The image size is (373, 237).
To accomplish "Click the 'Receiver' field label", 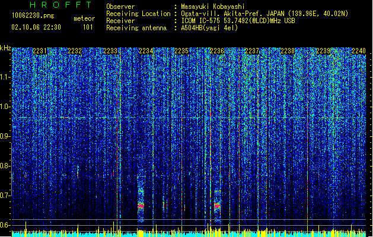I will pos(120,21).
